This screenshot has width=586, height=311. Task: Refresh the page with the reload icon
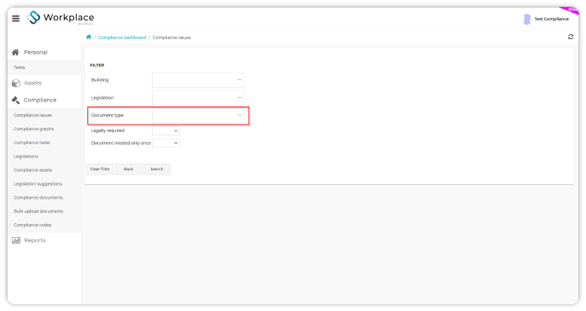point(571,37)
